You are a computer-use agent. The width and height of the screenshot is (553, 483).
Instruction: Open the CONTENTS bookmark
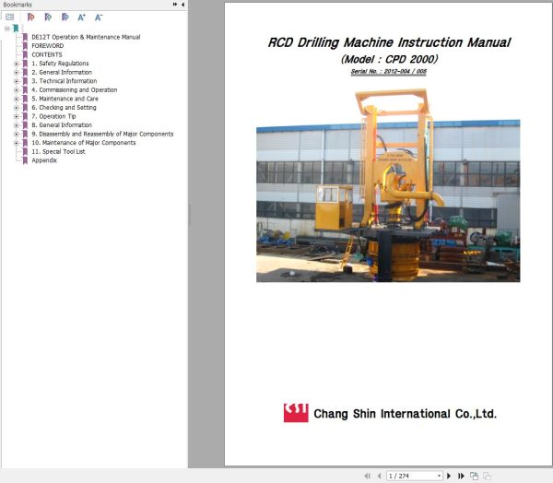tap(47, 54)
